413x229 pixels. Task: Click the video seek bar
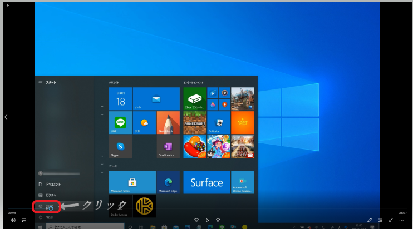coord(206,208)
